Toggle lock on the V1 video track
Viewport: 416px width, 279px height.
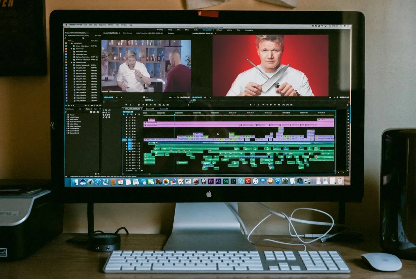point(127,140)
